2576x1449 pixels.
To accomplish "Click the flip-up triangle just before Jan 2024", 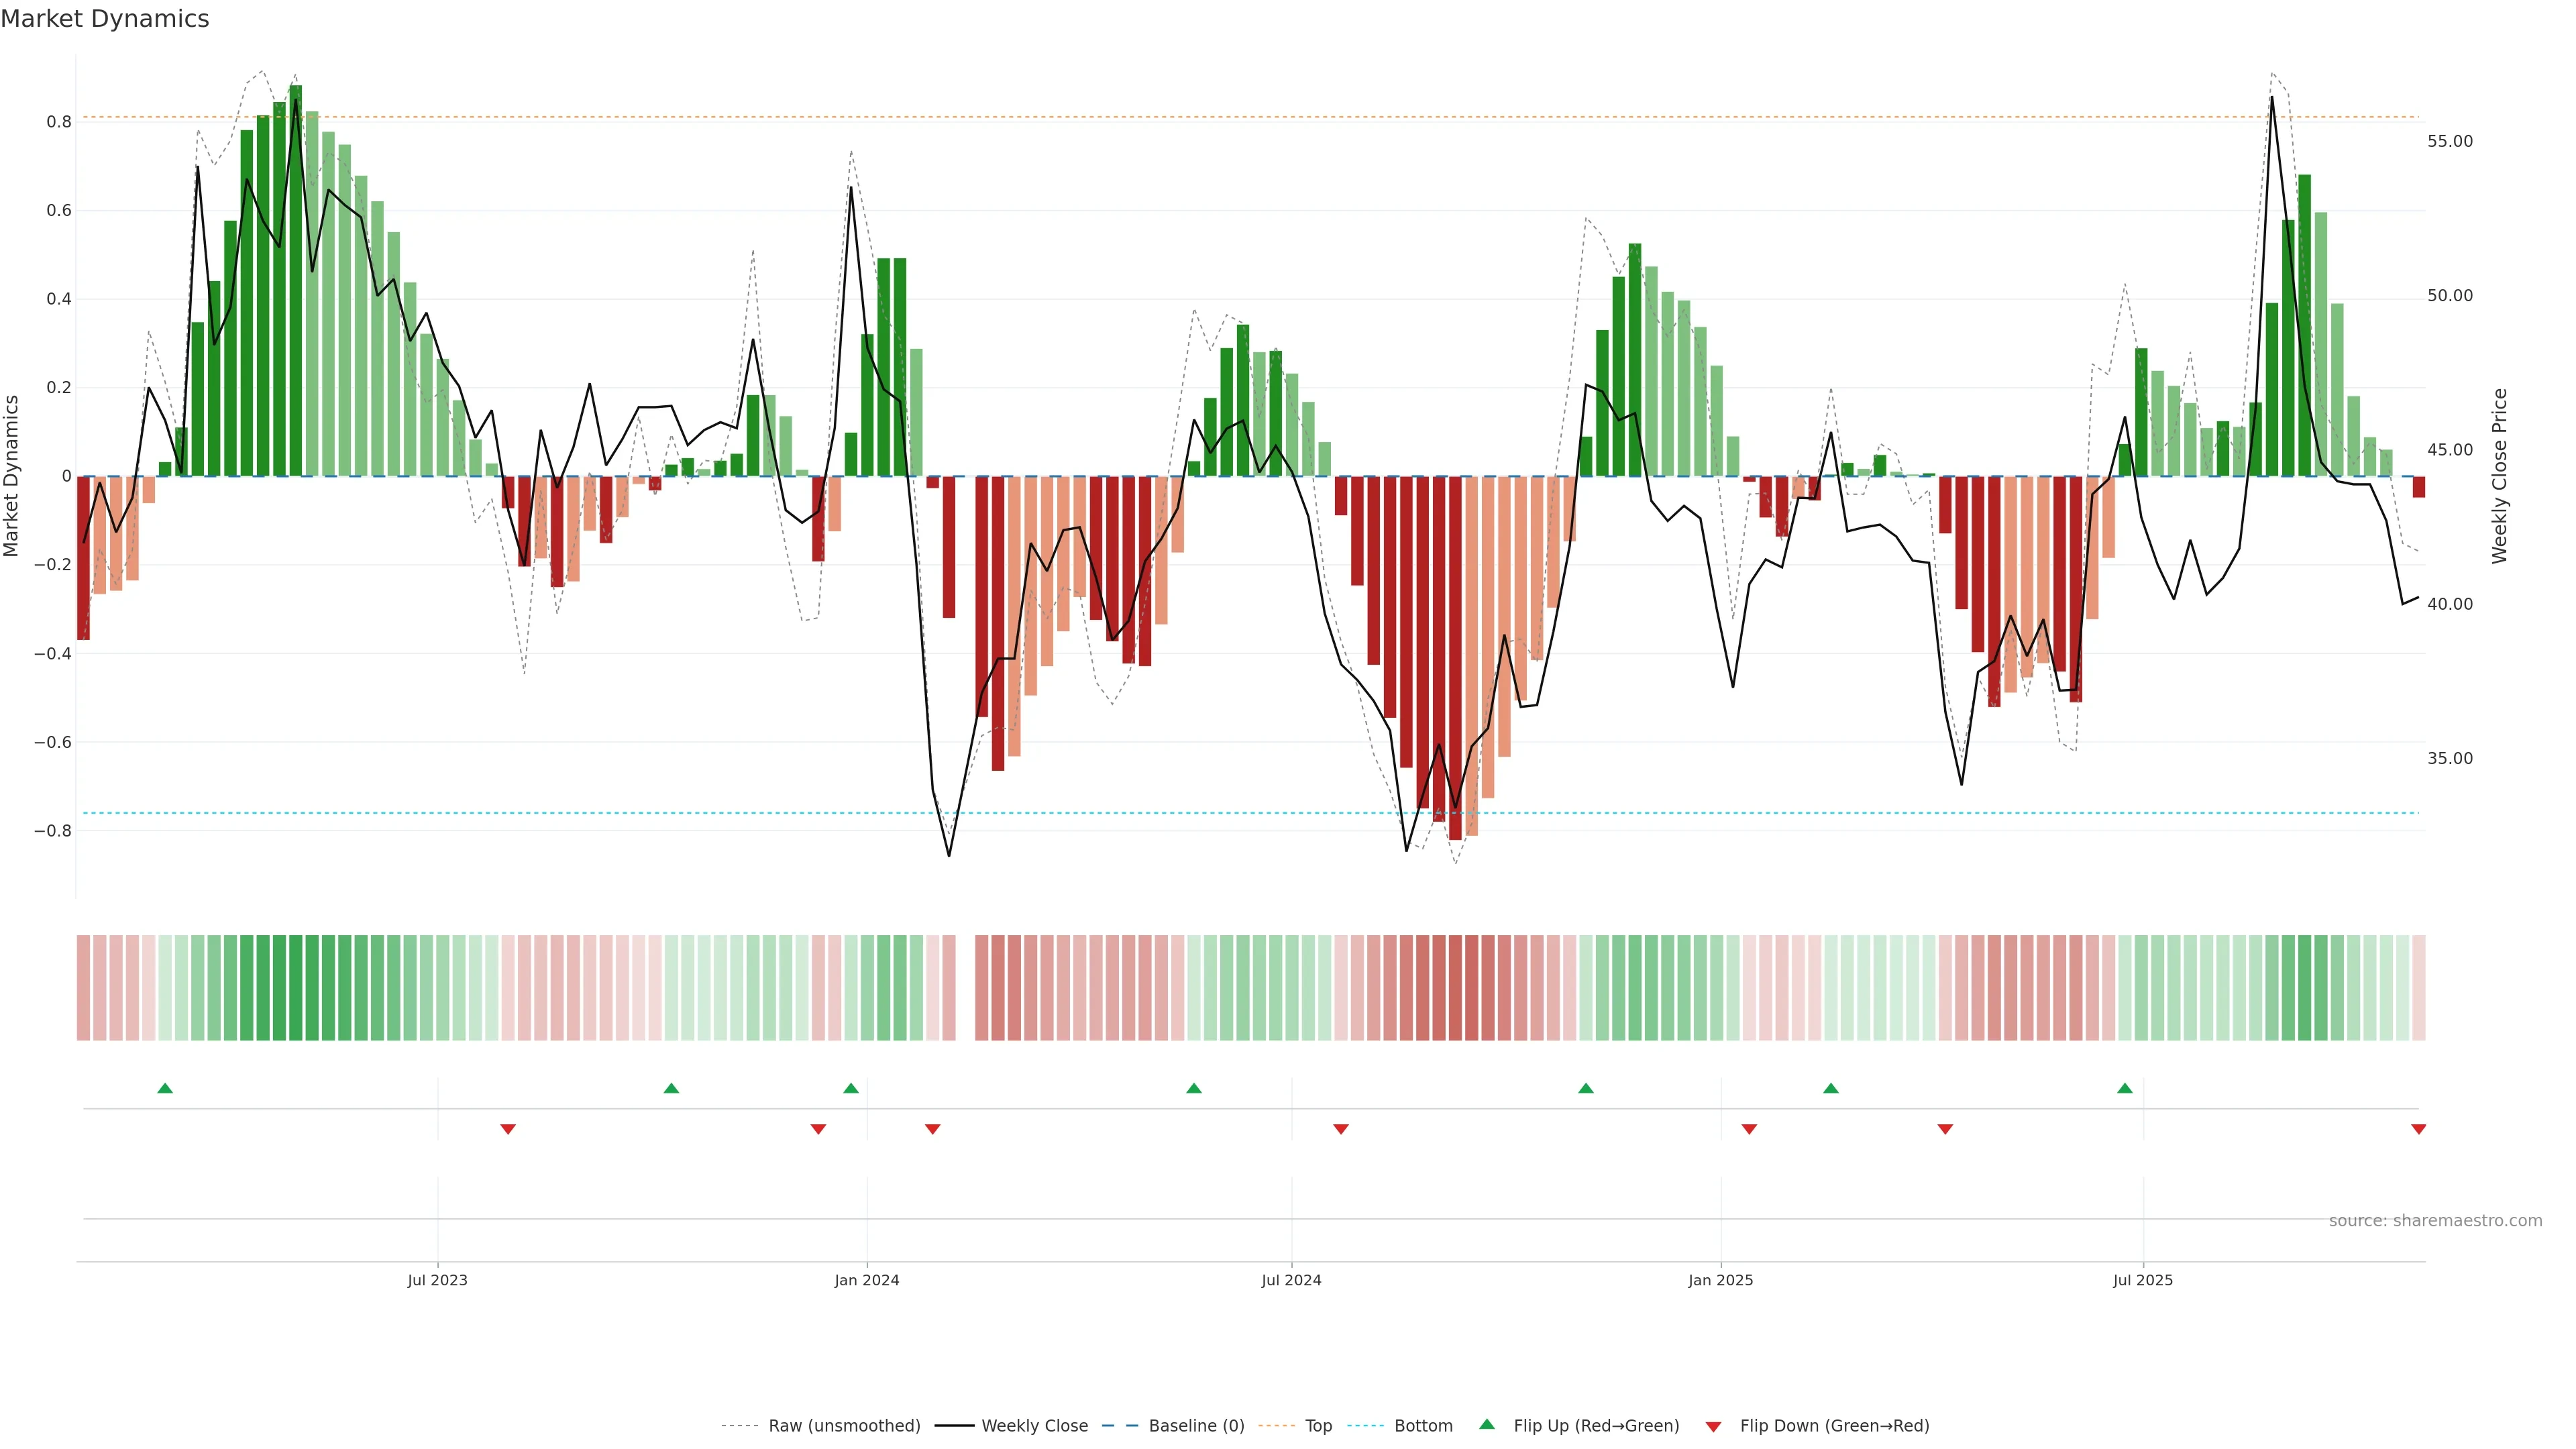I will (x=851, y=1088).
